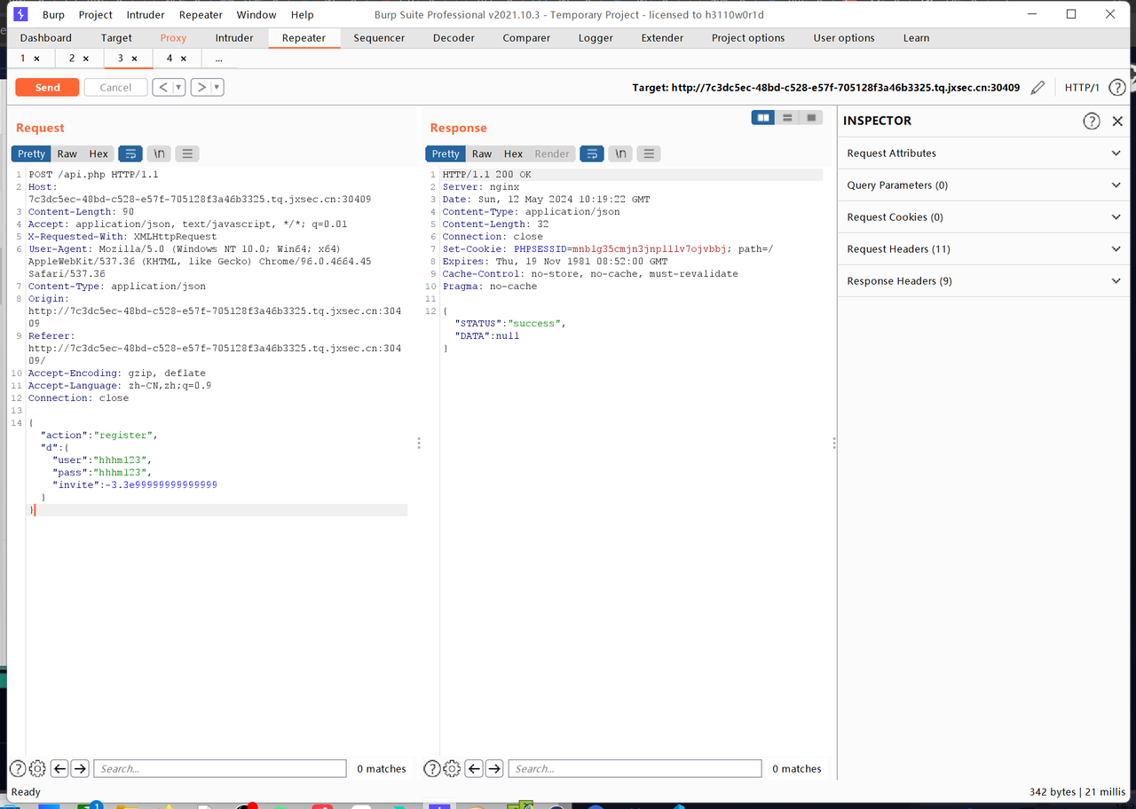The height and width of the screenshot is (809, 1136).
Task: Expand Request Cookies (0) section
Action: 983,217
